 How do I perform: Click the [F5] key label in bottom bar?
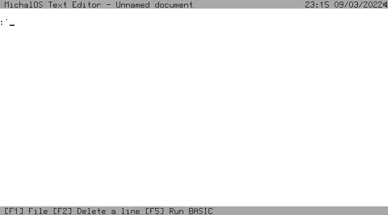pyautogui.click(x=155, y=211)
